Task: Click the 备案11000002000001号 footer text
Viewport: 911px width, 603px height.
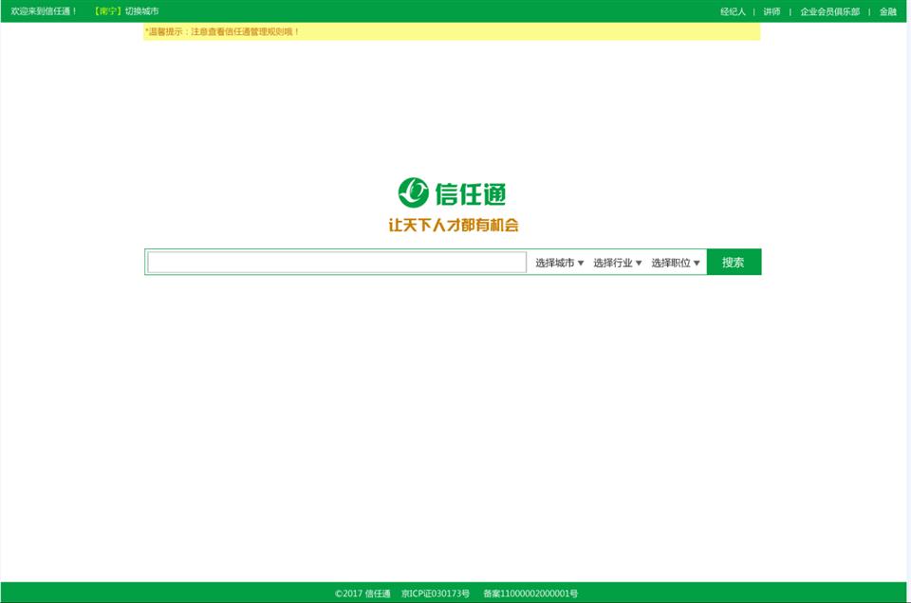Action: (530, 594)
